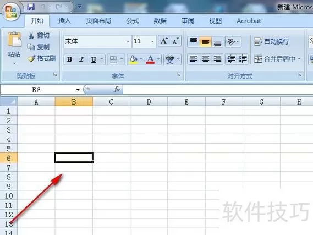Click the 粘贴 paste clipboard icon

point(14,40)
